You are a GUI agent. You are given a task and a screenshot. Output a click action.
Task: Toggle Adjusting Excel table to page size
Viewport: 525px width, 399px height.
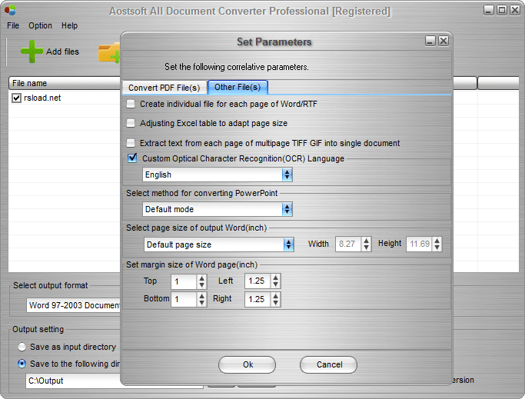pos(131,123)
